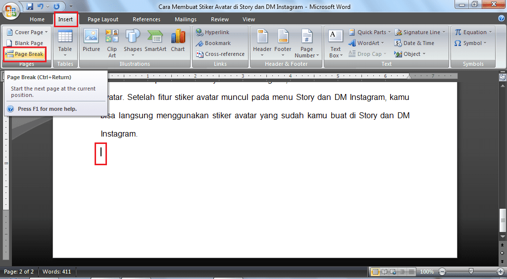Expand the Cover Page gallery
This screenshot has width=507, height=279.
click(x=27, y=32)
